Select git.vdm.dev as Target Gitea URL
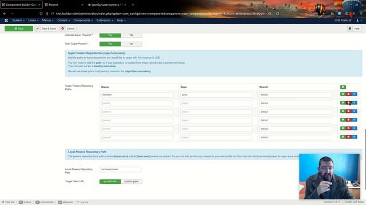The image size is (366, 205). [x=110, y=182]
